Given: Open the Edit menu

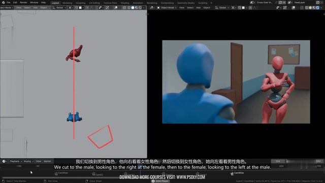Looking at the screenshot, I should (15, 3).
